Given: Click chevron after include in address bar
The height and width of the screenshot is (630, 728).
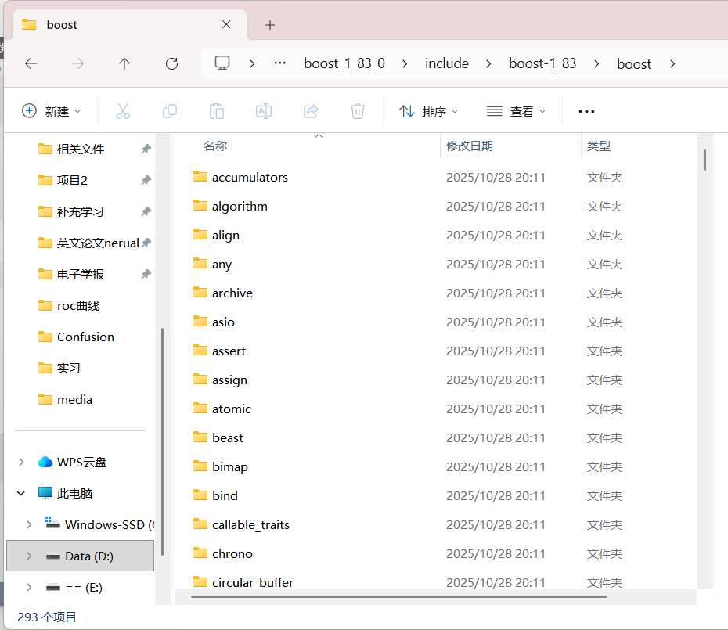Looking at the screenshot, I should [x=488, y=63].
